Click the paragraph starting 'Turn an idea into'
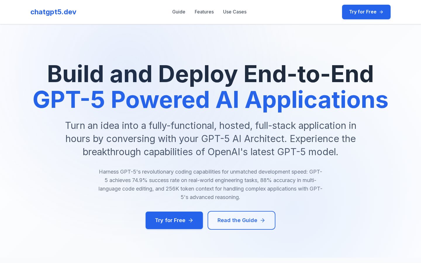The width and height of the screenshot is (421, 263). tap(210, 139)
